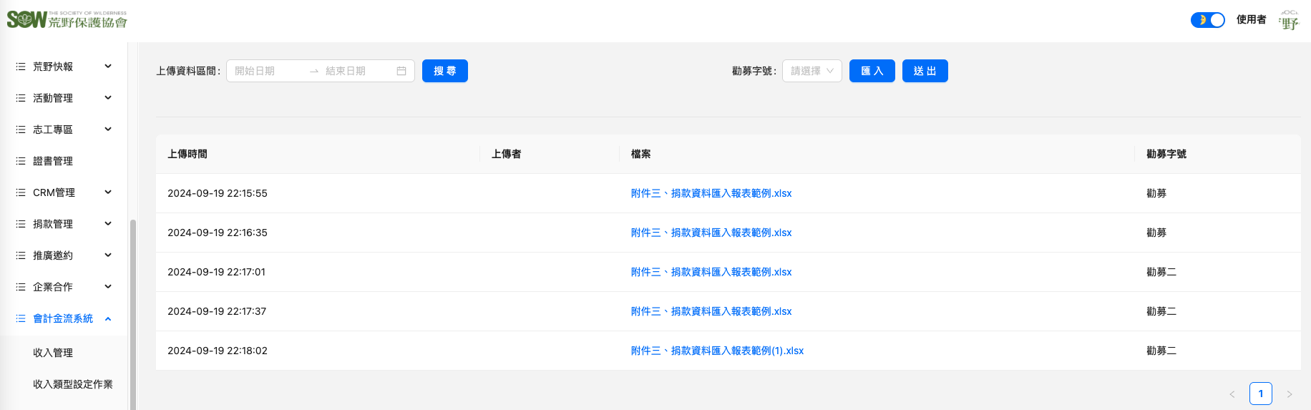Click list icon beside 會計金流系統
Viewport: 1311px width, 410px height.
pos(21,318)
